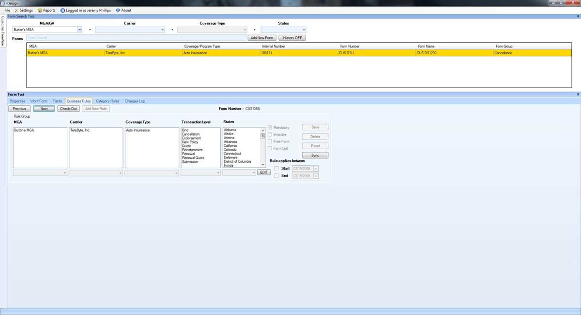Select District of Columbia in States list

[x=237, y=161]
